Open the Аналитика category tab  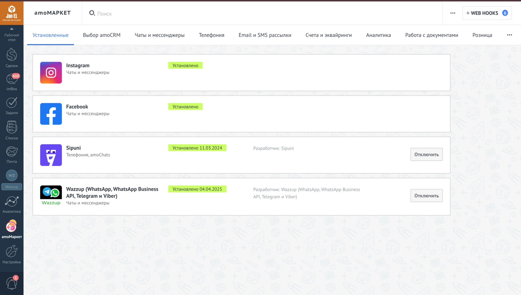point(378,35)
